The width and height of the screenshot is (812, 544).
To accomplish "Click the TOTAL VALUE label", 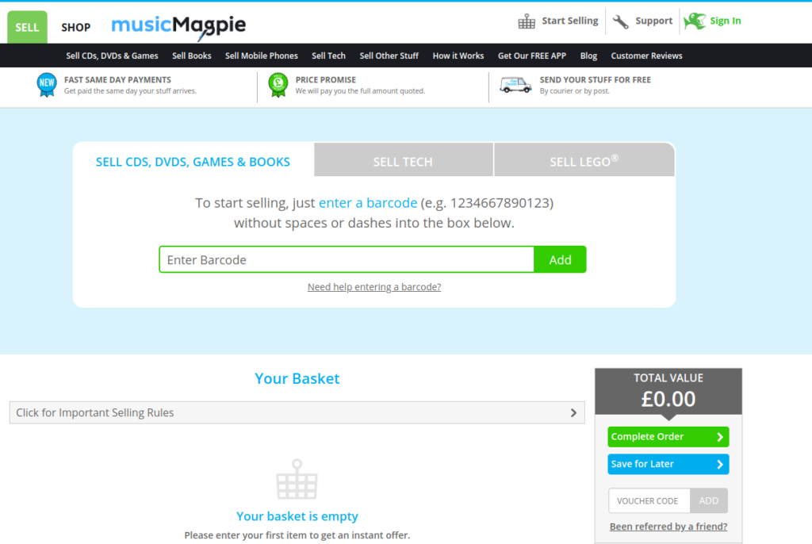I will click(668, 378).
